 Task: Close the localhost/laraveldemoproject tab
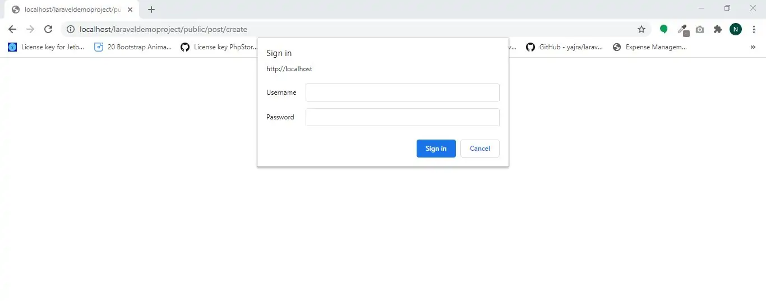click(130, 10)
